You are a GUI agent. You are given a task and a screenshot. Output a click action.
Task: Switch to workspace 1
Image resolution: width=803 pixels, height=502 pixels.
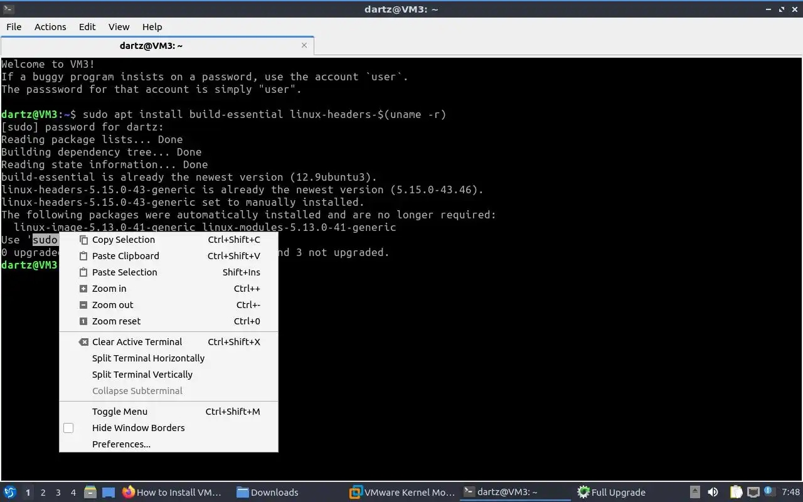pyautogui.click(x=28, y=493)
